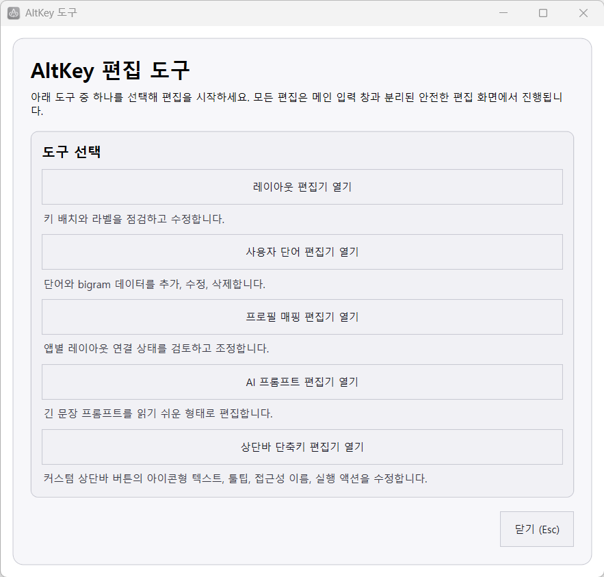Image resolution: width=604 pixels, height=577 pixels.
Task: Click the 닫기 (Esc) button
Action: tap(536, 529)
